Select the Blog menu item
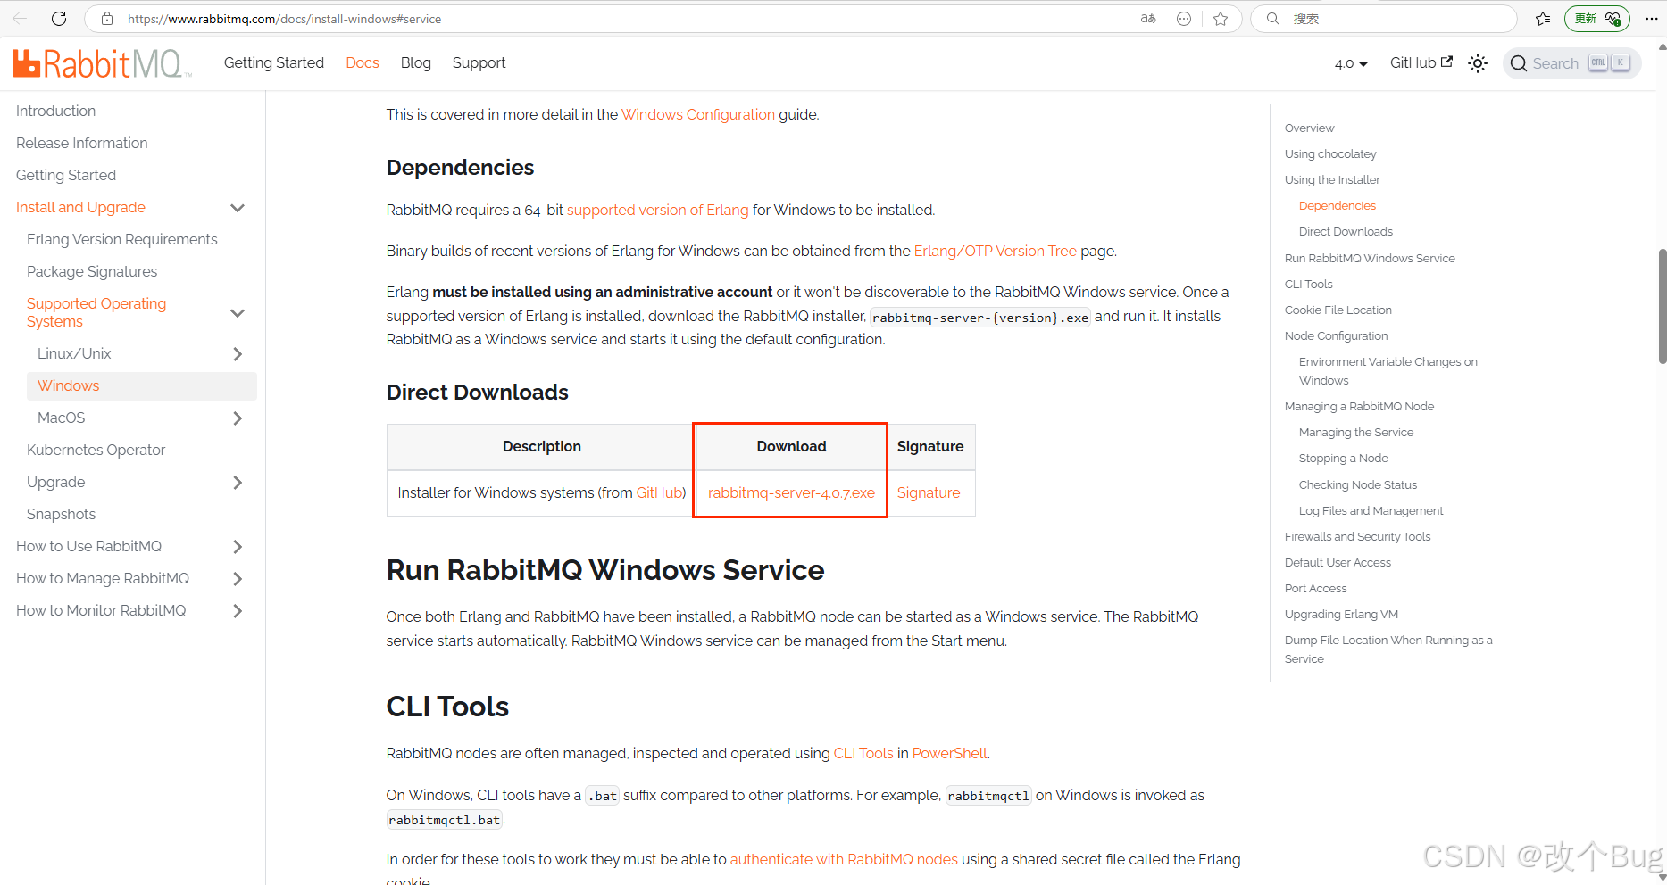The width and height of the screenshot is (1667, 885). tap(415, 62)
